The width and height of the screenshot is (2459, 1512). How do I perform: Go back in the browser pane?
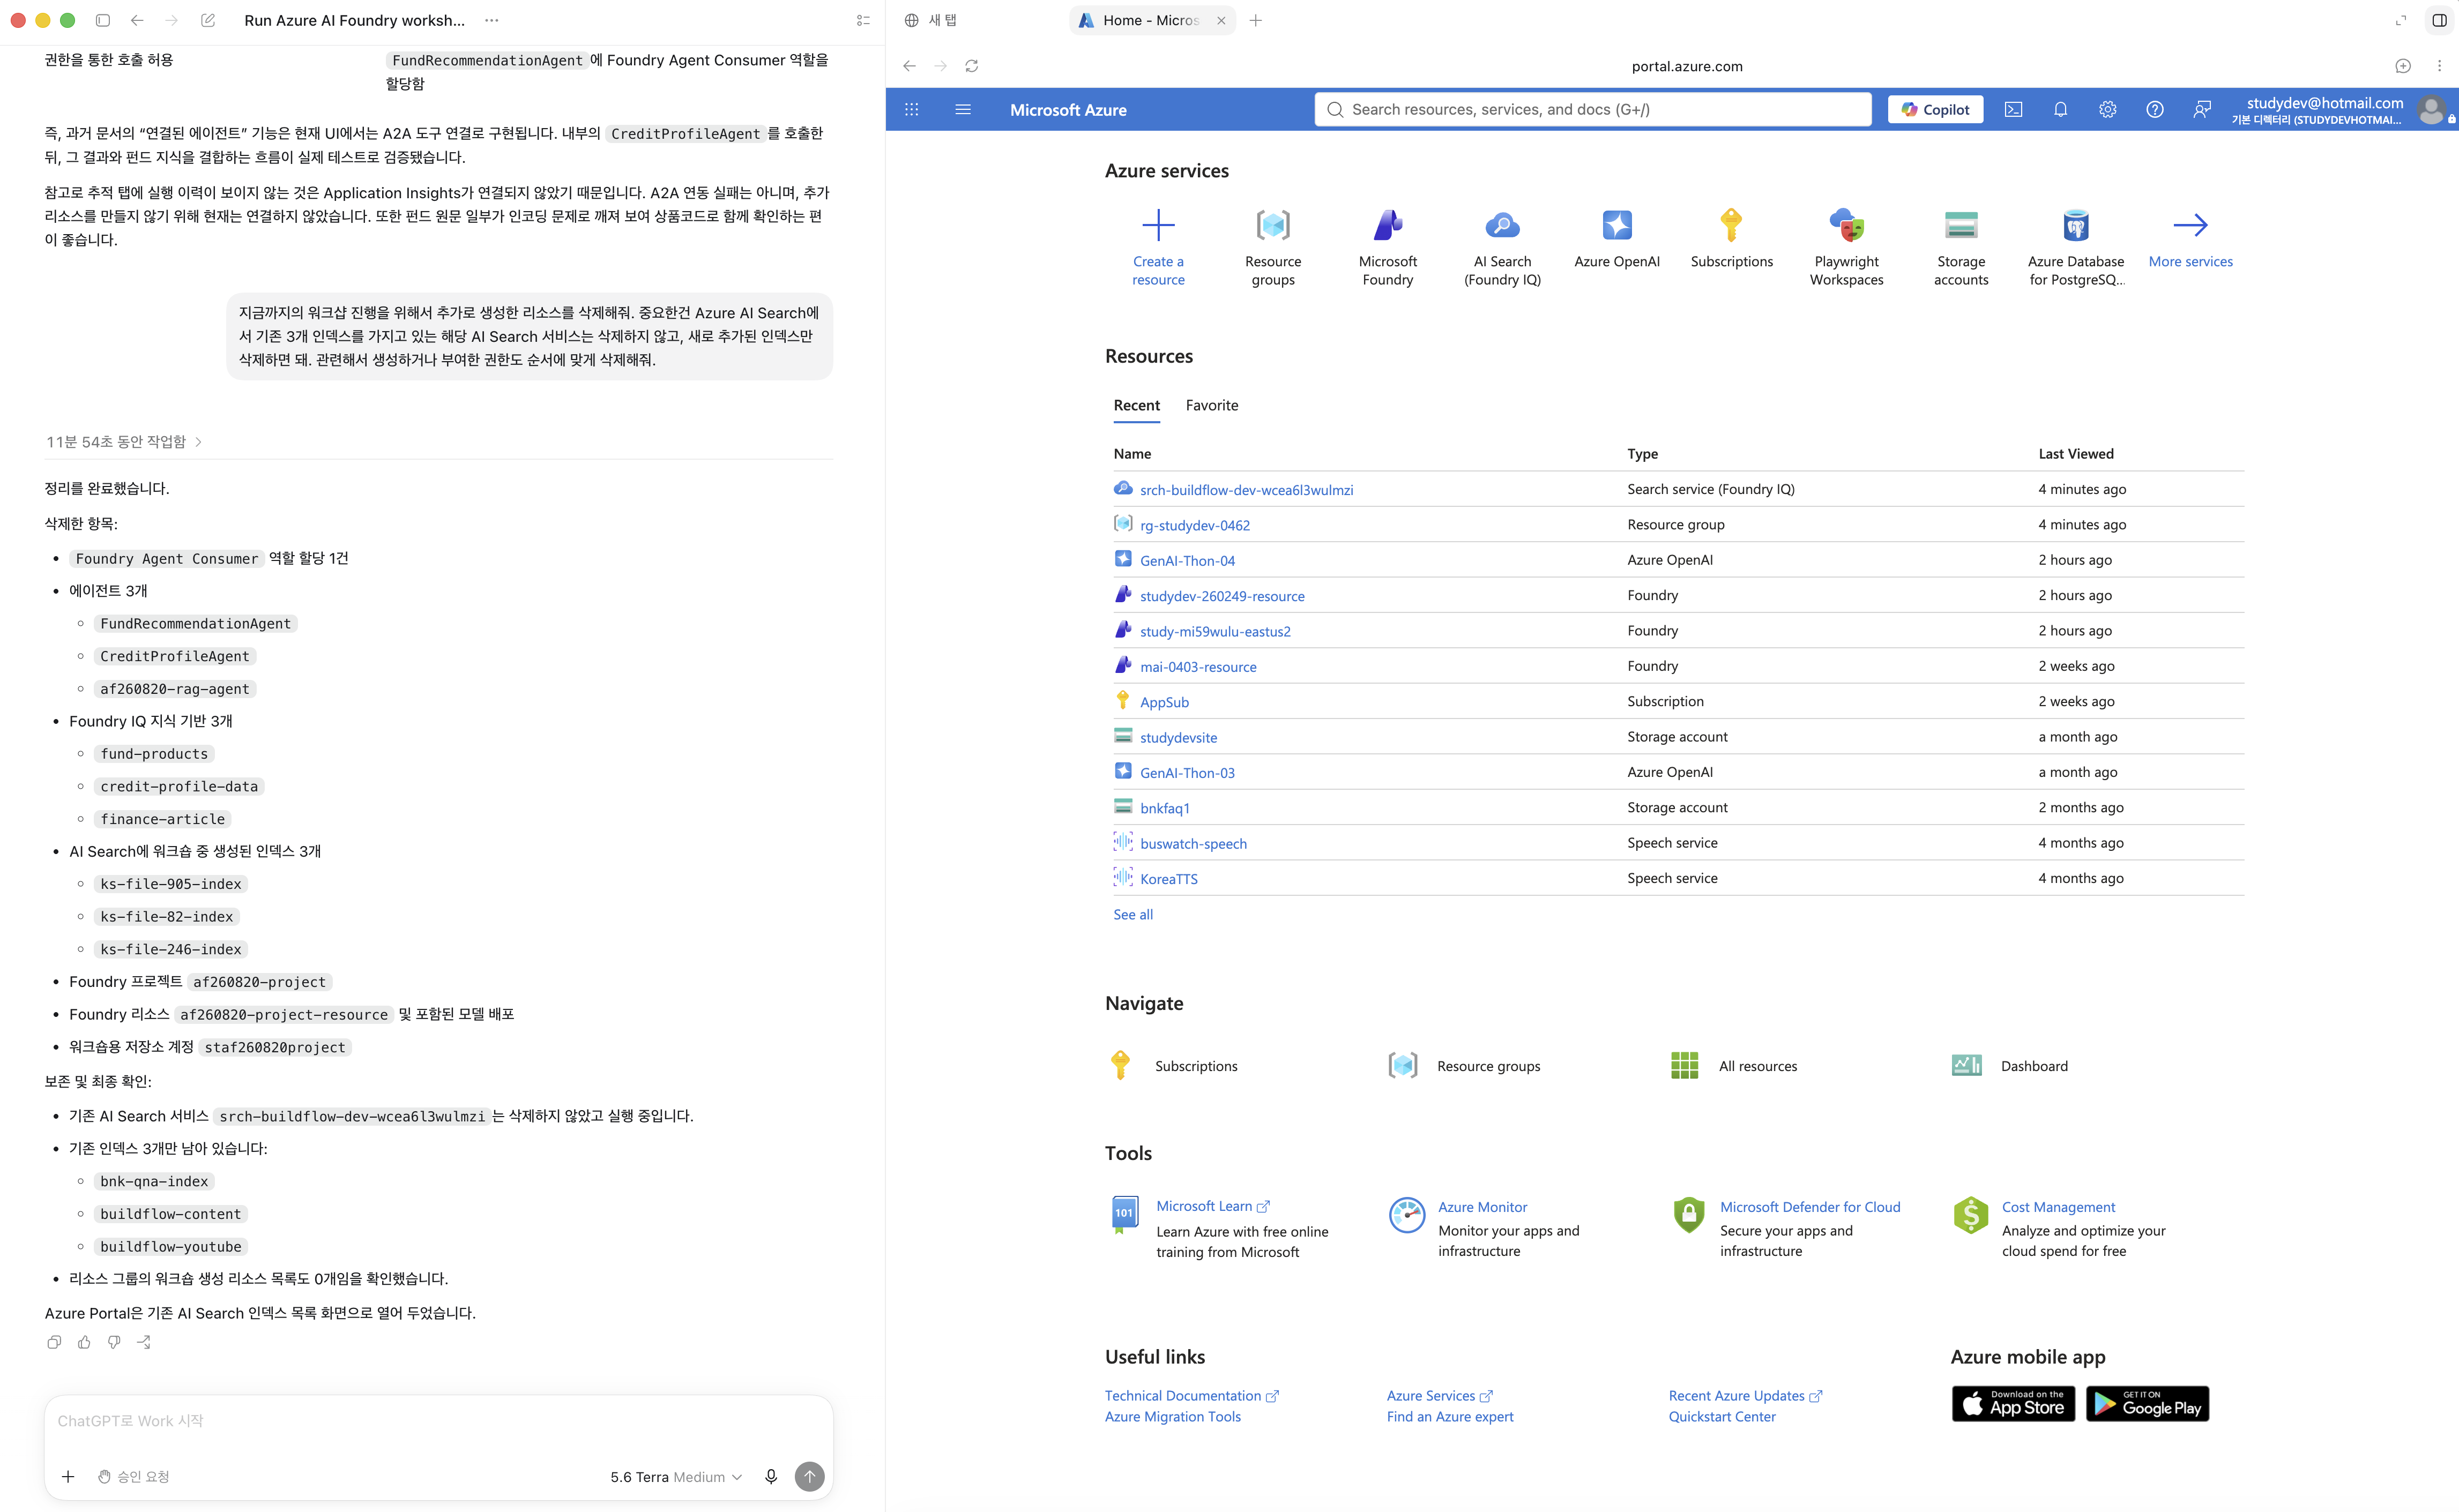pyautogui.click(x=909, y=66)
